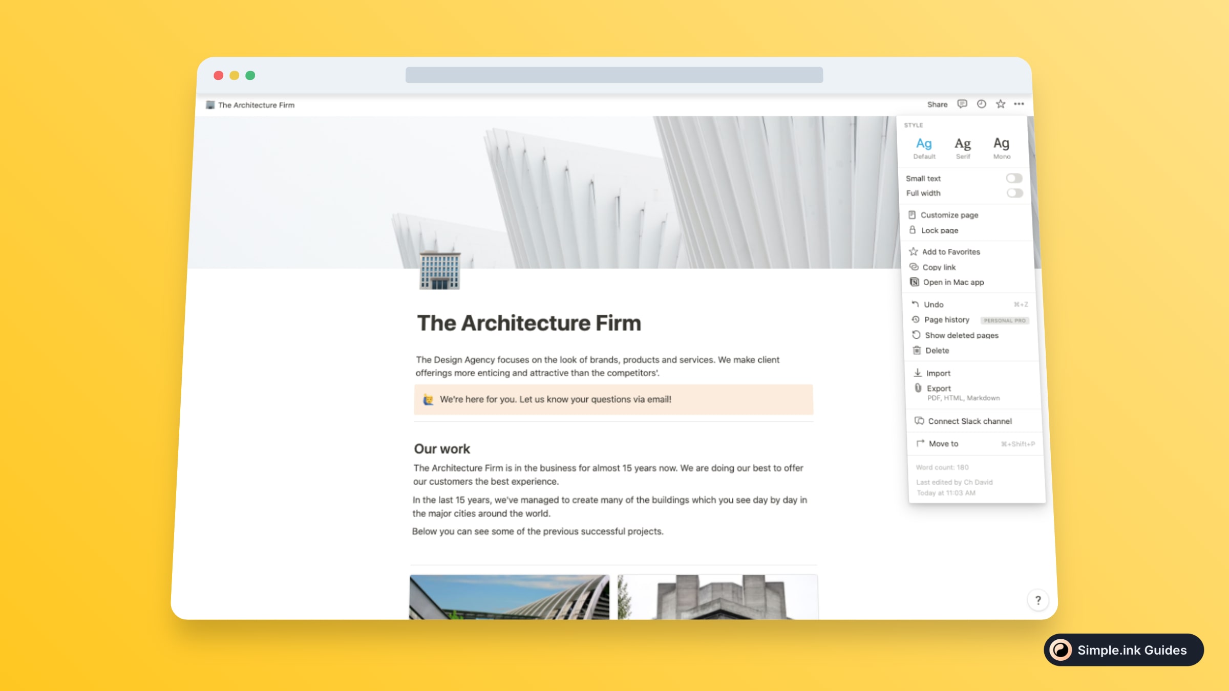Click the Undo icon in the menu
The image size is (1229, 691).
coord(916,304)
